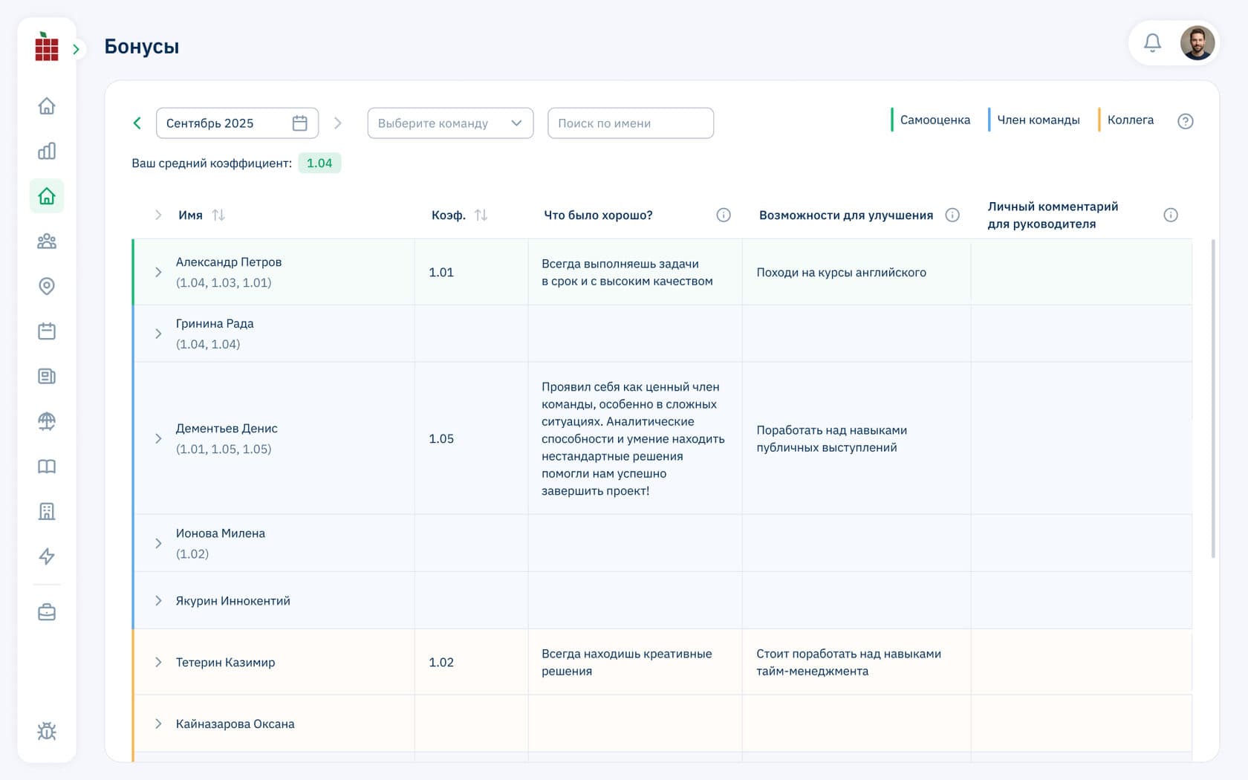The width and height of the screenshot is (1248, 780).
Task: Expand the Гринина Рада row
Action: pyautogui.click(x=158, y=334)
